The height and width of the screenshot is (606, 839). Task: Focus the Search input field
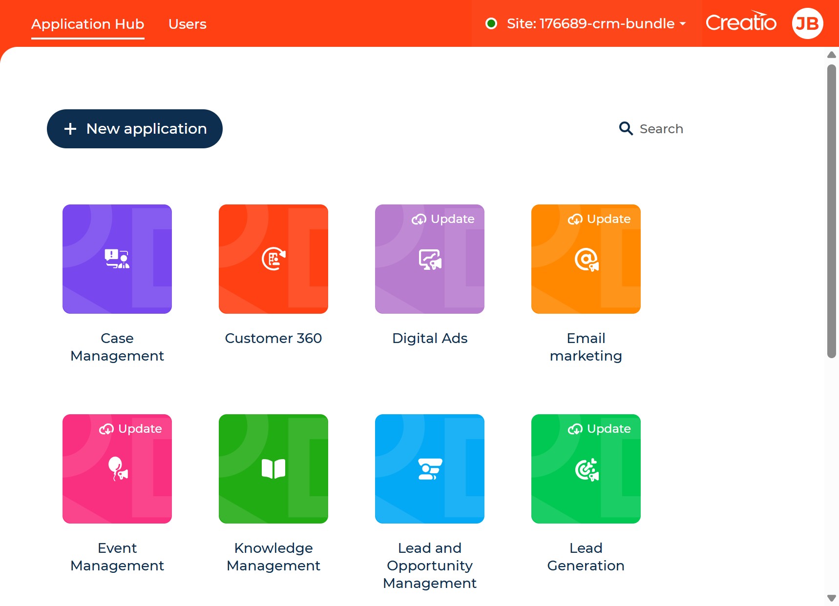[661, 129]
